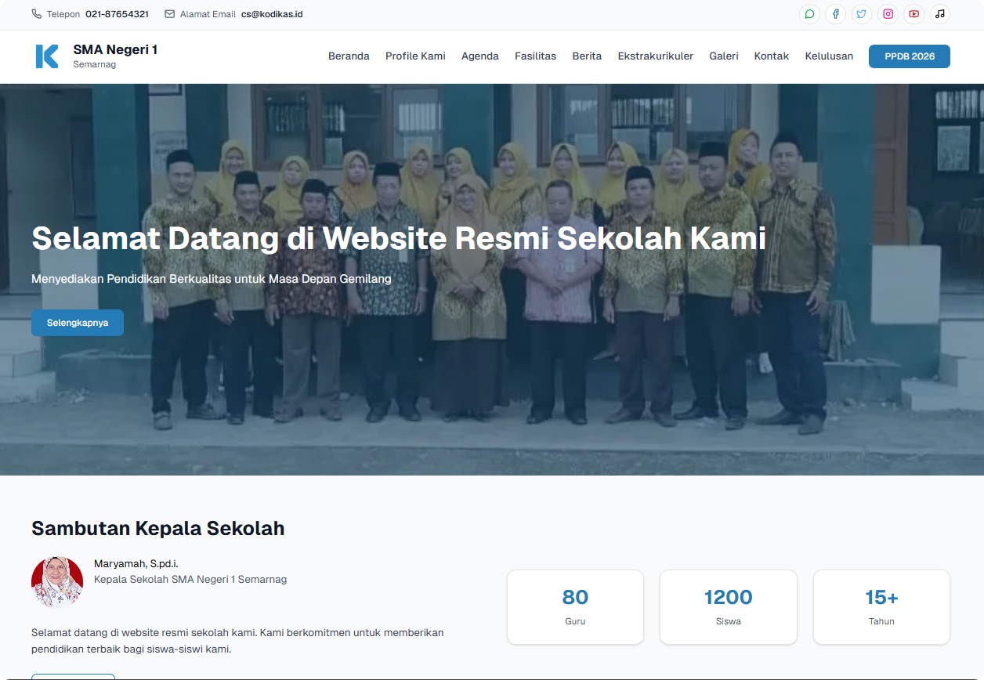
Task: Click the 1200 Siswa statistics card
Action: point(728,606)
